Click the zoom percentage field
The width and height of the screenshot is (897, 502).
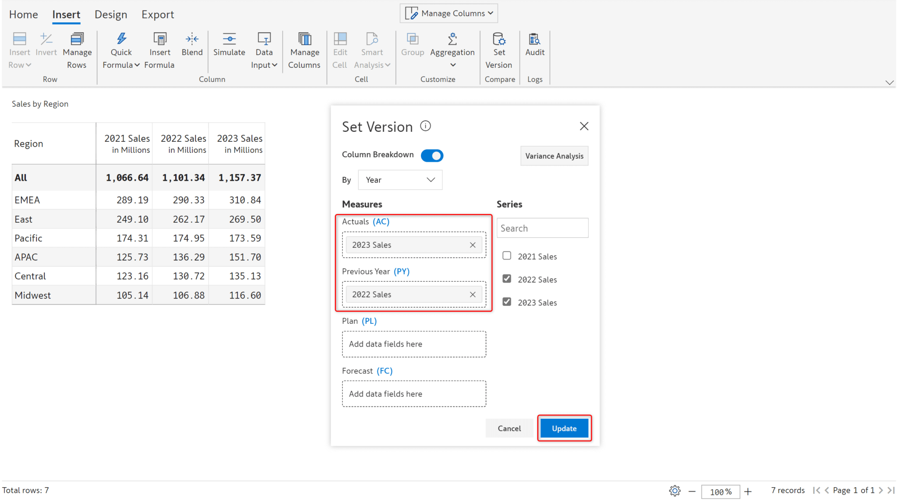click(x=720, y=491)
